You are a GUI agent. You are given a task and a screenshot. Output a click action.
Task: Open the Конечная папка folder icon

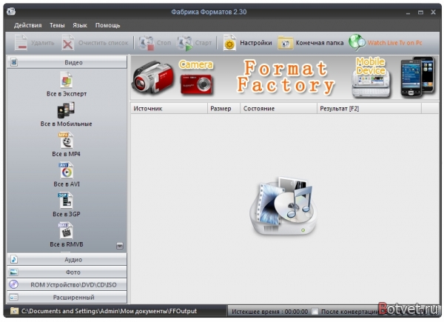[285, 43]
